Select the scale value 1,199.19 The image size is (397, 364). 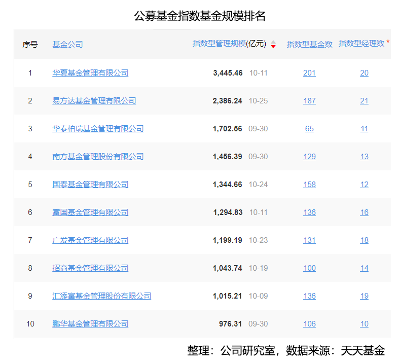tap(227, 240)
